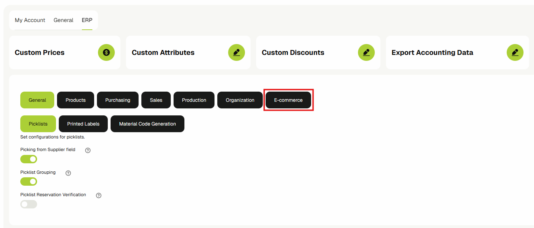
Task: Click the Custom Discounts edit icon
Action: tap(366, 52)
